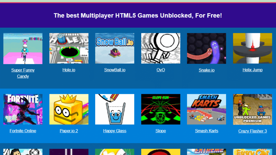This screenshot has width=276, height=155.
Task: Open the OvO black-and-white thumbnail
Action: point(161,48)
